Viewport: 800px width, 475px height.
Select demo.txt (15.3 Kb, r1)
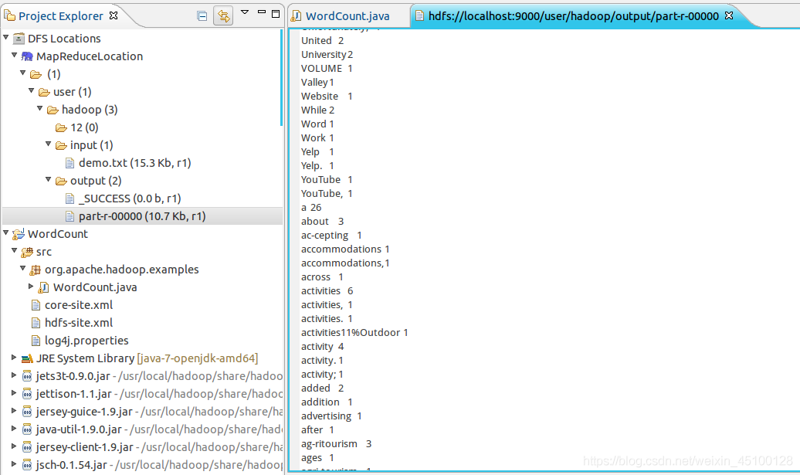134,163
